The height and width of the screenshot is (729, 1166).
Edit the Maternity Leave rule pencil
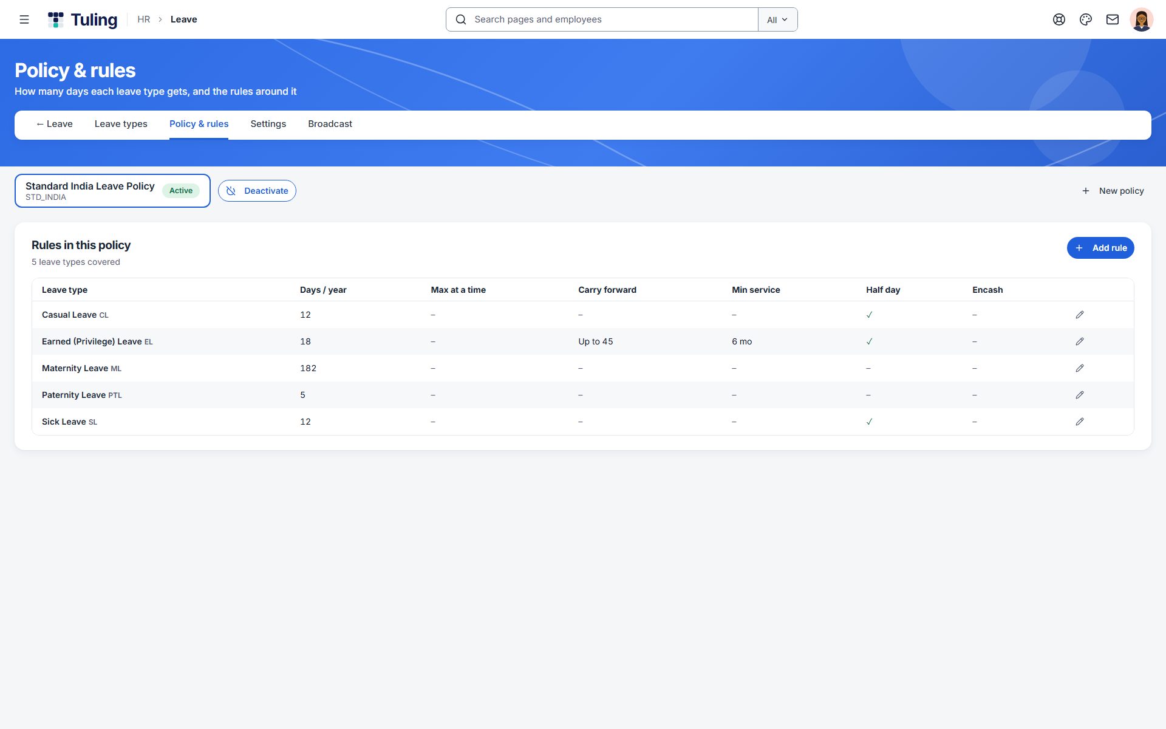coord(1080,368)
